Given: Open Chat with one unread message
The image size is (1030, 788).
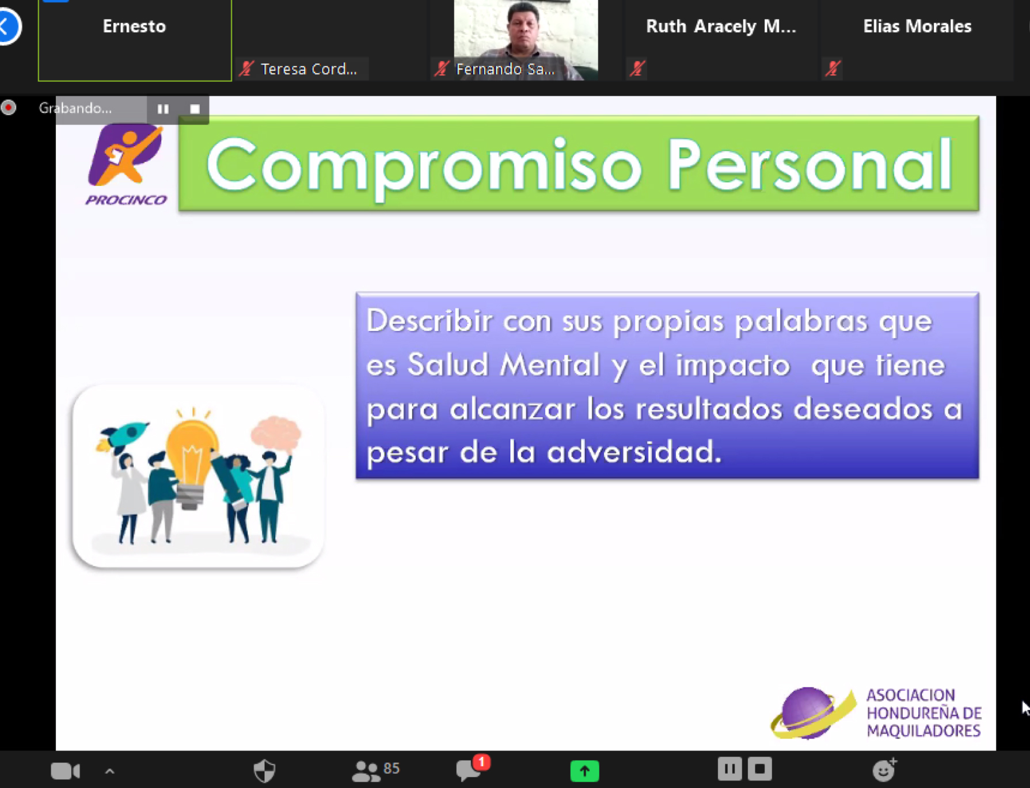Looking at the screenshot, I should click(x=472, y=770).
